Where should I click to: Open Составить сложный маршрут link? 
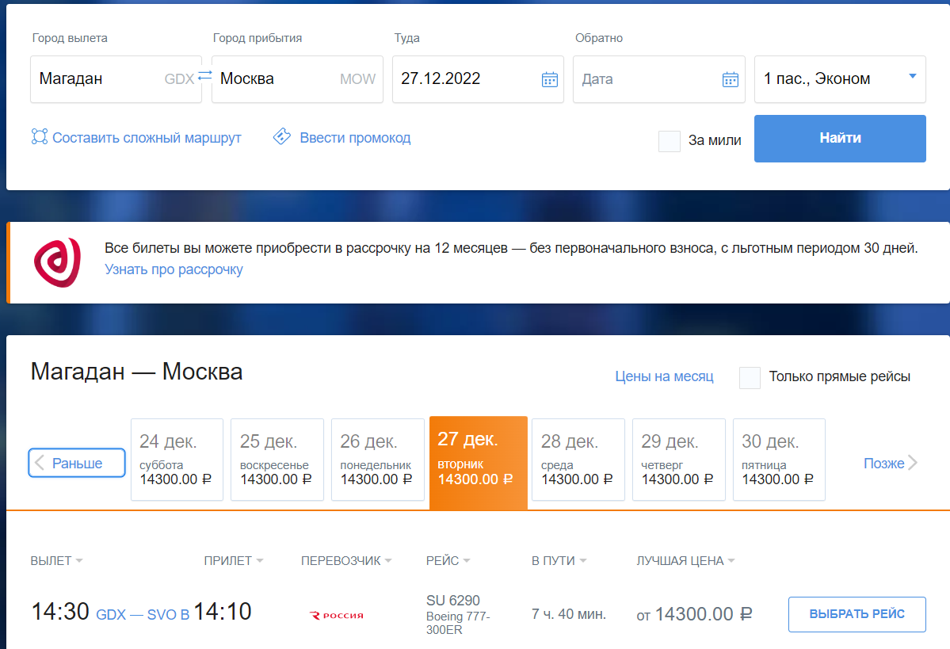click(147, 138)
